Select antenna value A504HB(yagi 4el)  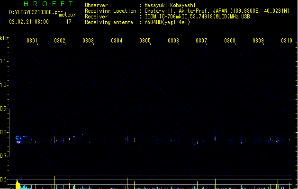(167, 22)
